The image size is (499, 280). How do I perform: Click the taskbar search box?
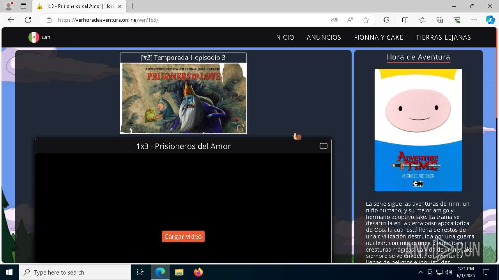click(75, 272)
